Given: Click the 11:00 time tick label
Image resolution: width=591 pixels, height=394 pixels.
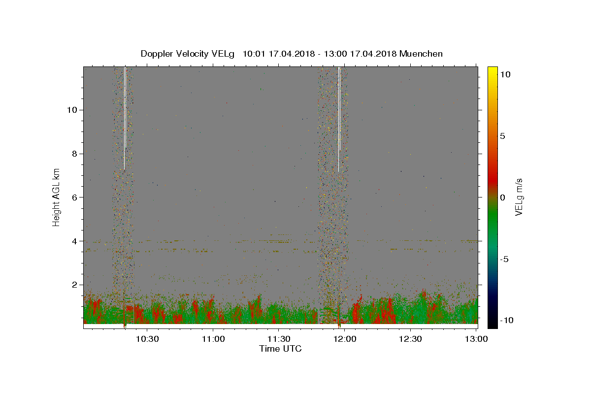Looking at the screenshot, I should [213, 339].
